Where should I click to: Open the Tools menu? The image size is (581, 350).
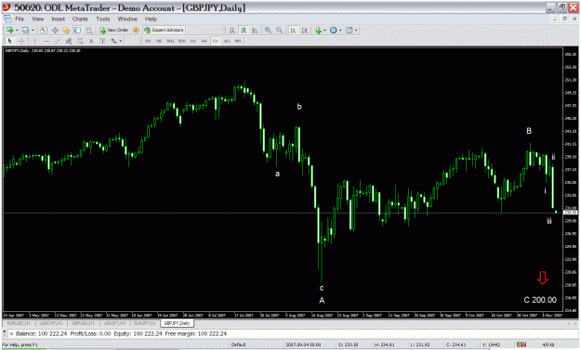point(103,19)
